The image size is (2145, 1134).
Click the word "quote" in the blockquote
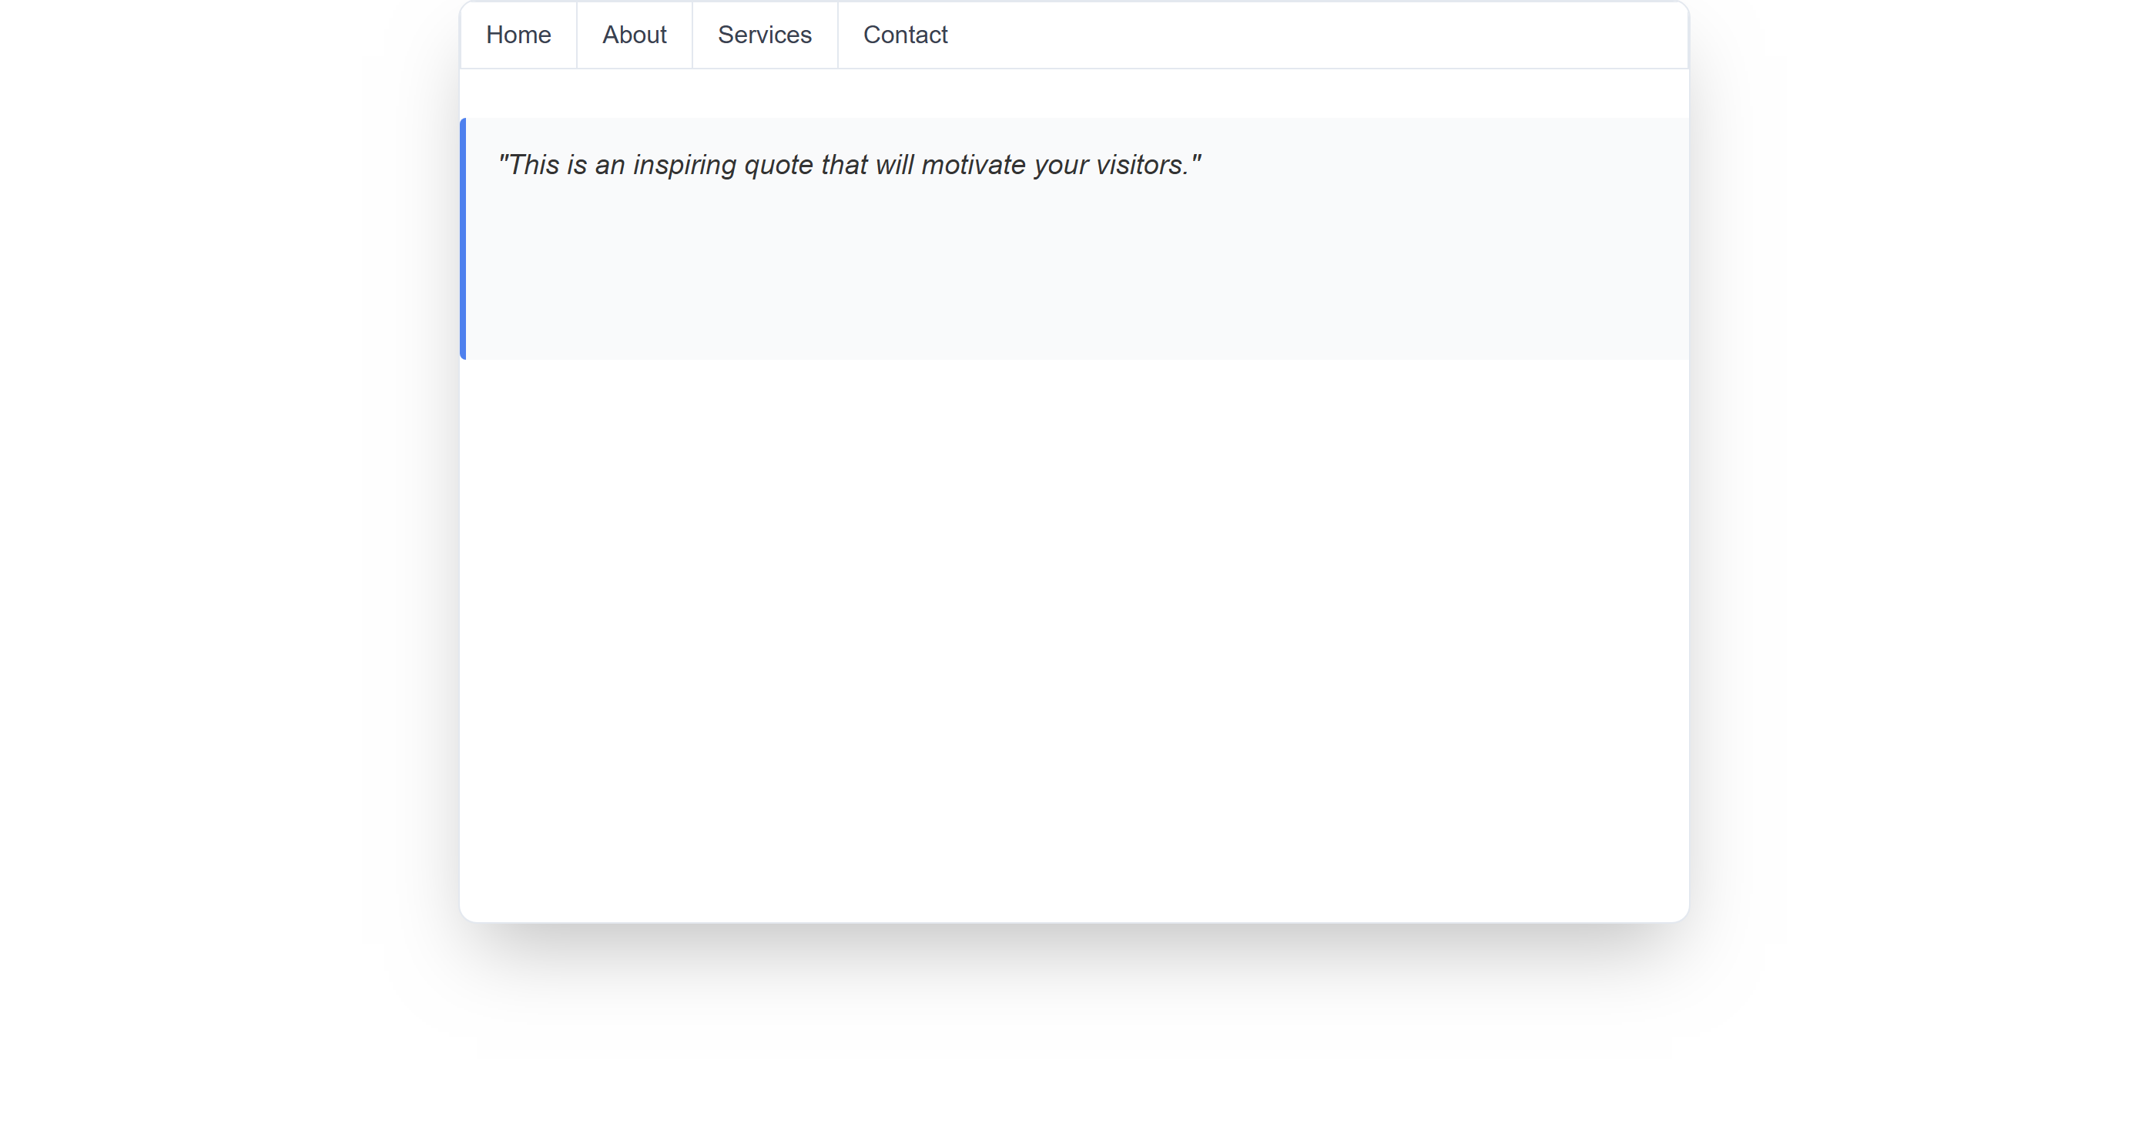(778, 165)
